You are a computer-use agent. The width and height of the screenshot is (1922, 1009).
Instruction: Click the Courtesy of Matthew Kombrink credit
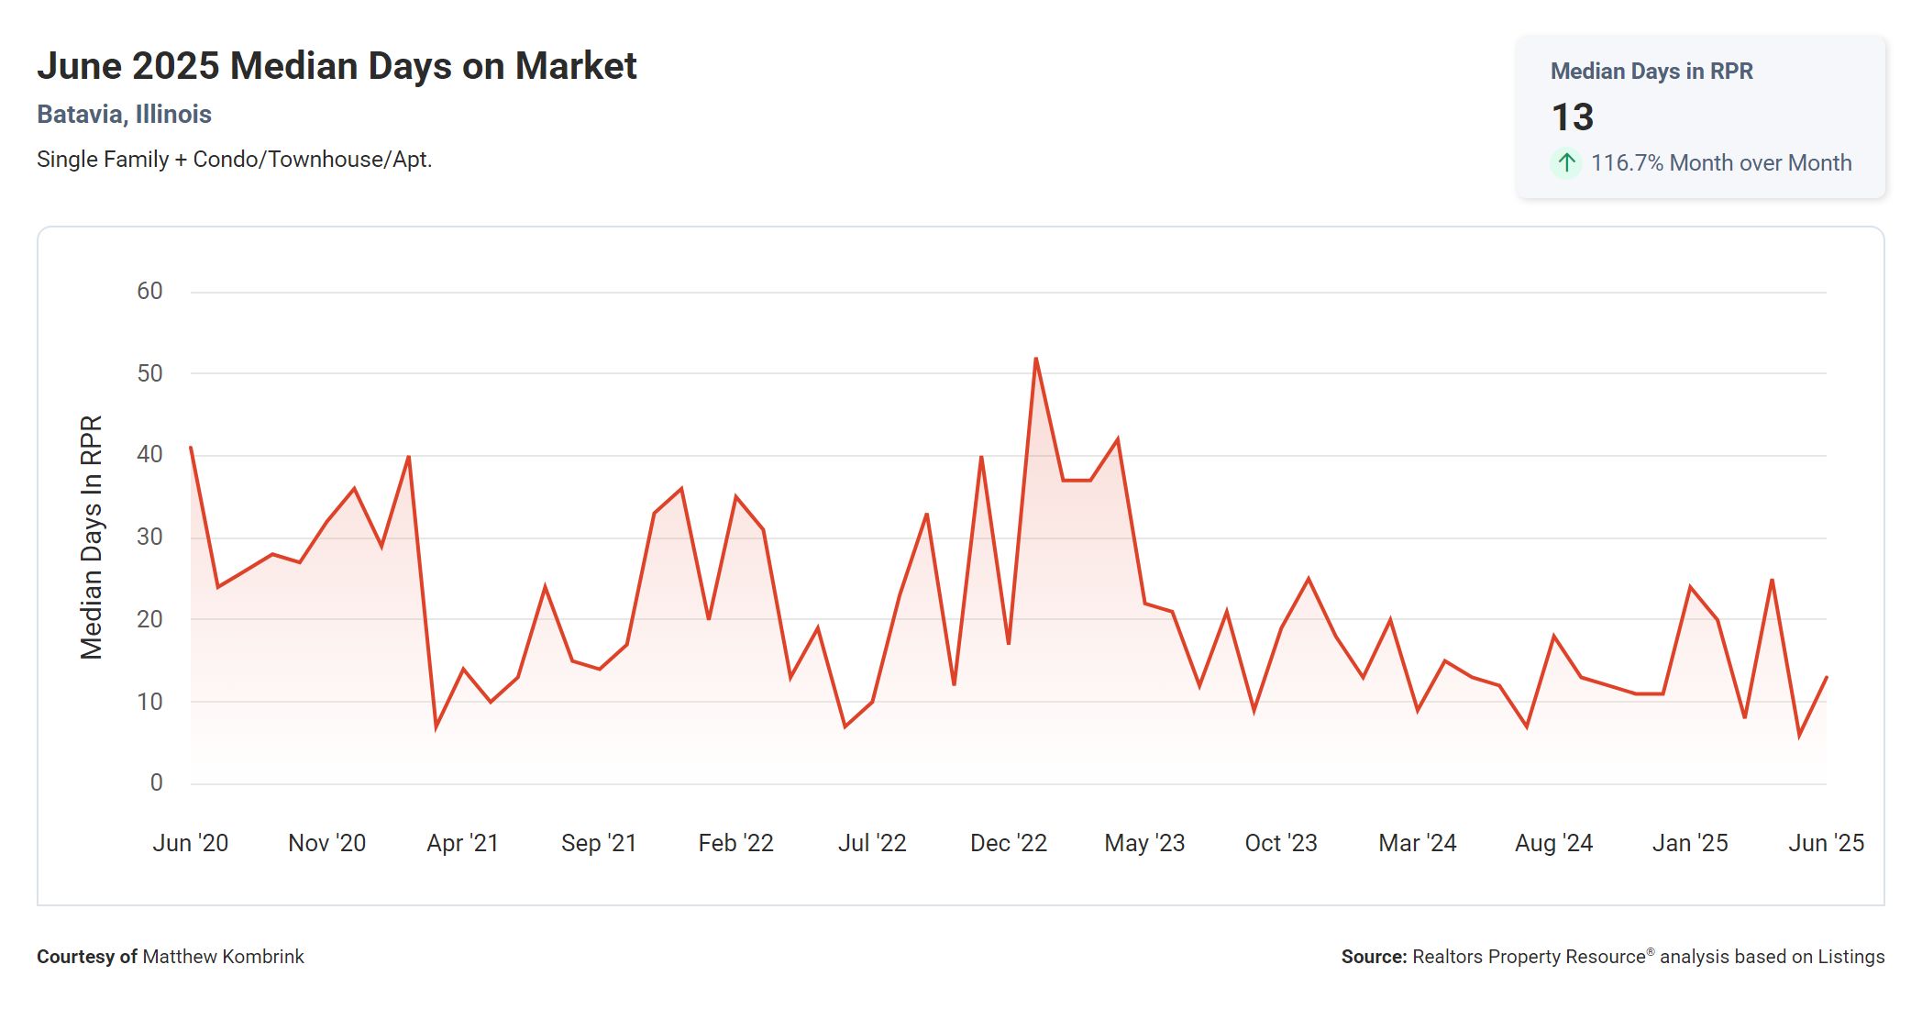(x=170, y=957)
